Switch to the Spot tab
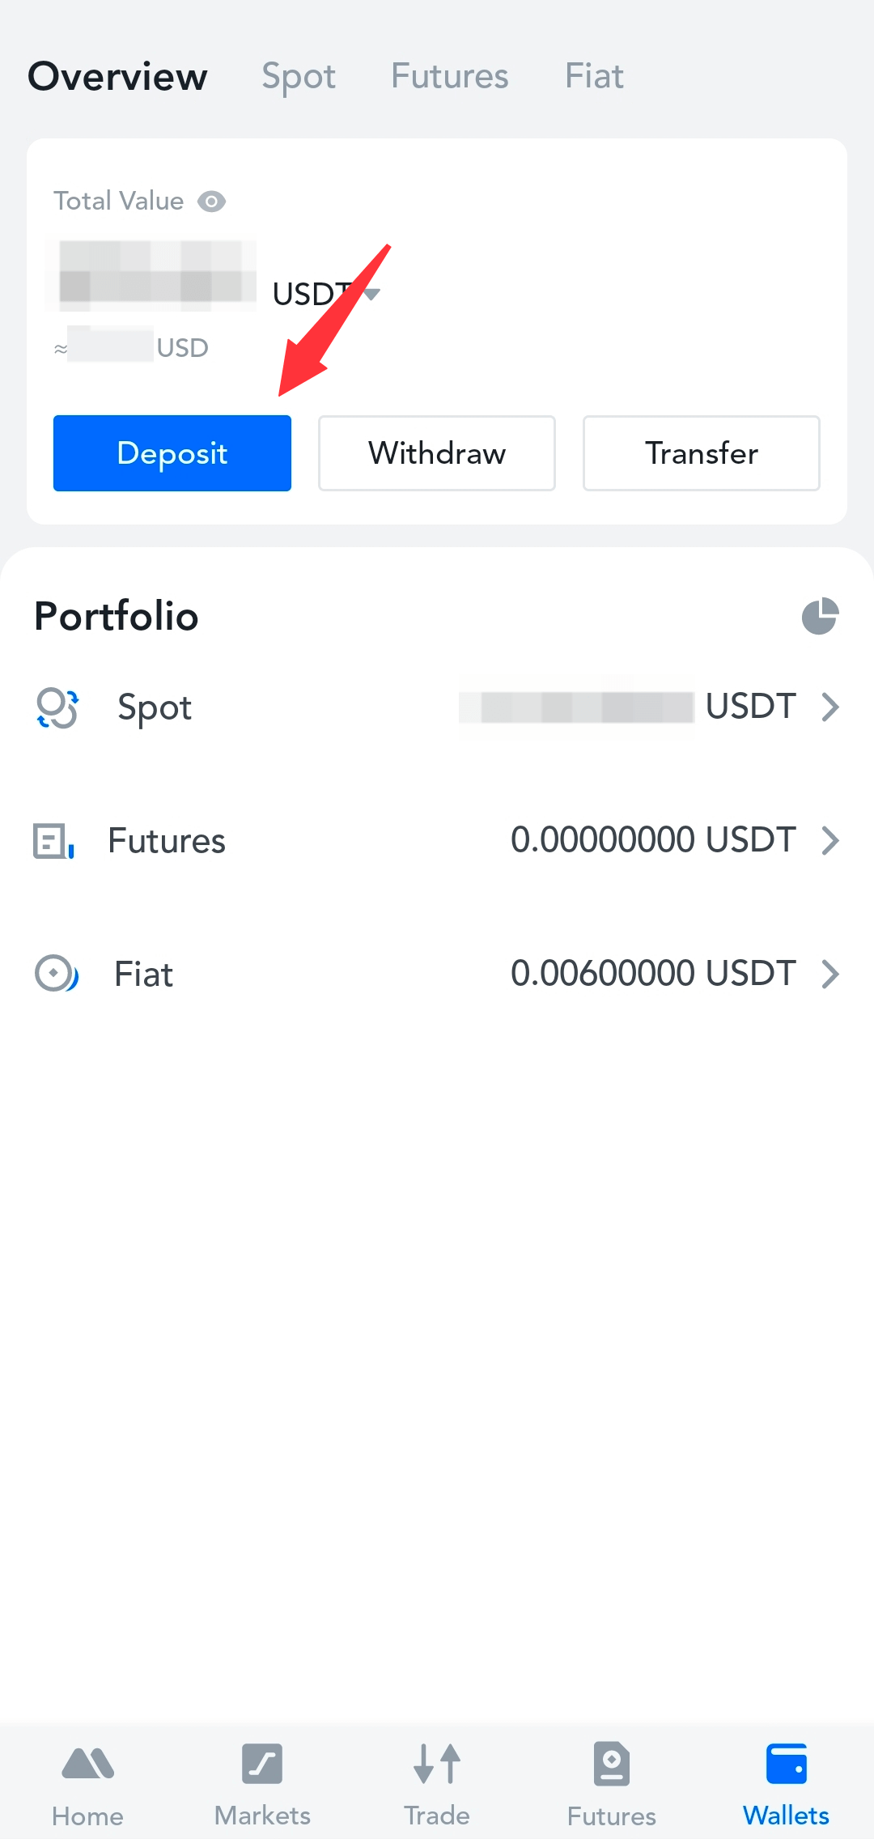The width and height of the screenshot is (874, 1839). [x=299, y=77]
